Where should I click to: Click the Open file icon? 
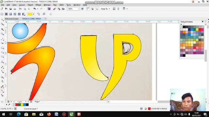[6, 9]
